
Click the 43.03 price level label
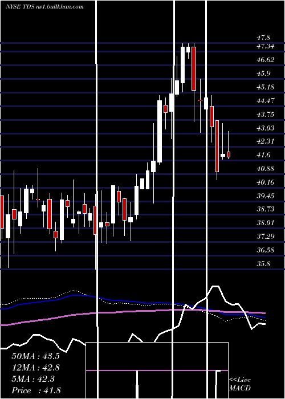[x=265, y=128]
